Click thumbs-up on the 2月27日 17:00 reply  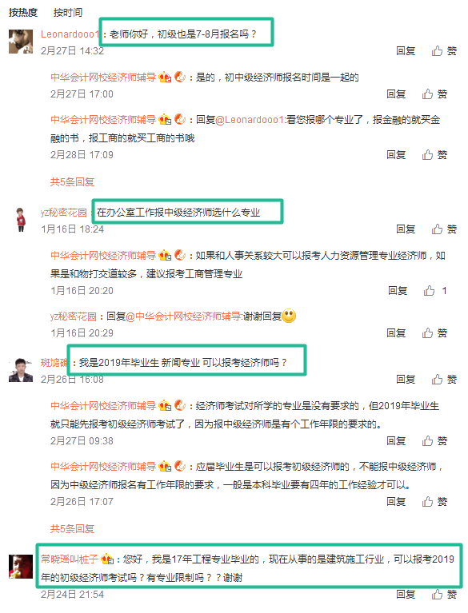click(434, 94)
